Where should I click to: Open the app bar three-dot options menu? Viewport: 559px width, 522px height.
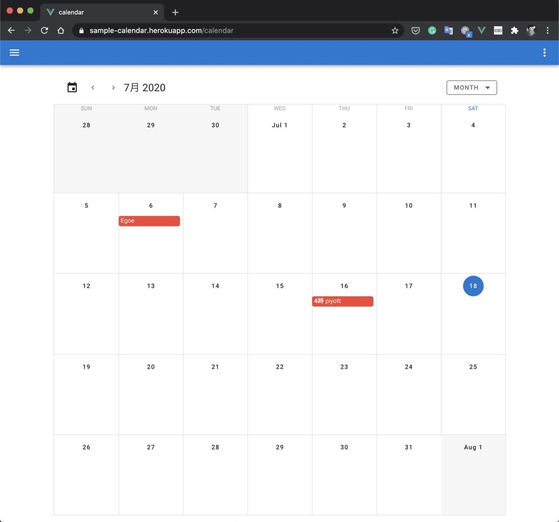click(545, 53)
